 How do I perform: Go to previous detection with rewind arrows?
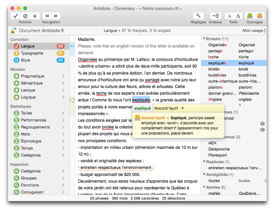(x=47, y=16)
